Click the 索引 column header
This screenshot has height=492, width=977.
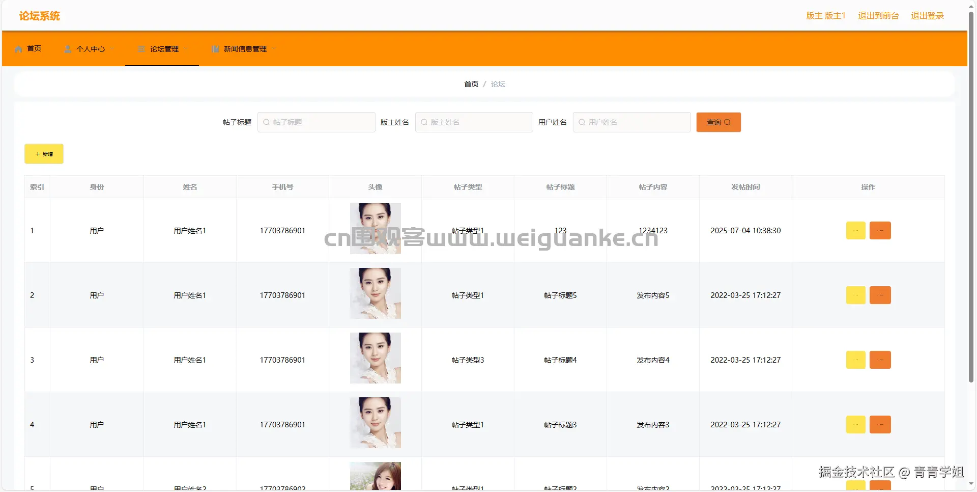[x=37, y=187]
